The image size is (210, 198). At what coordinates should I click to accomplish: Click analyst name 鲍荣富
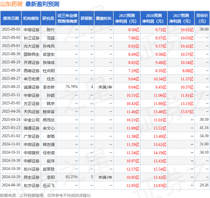pyautogui.click(x=49, y=112)
